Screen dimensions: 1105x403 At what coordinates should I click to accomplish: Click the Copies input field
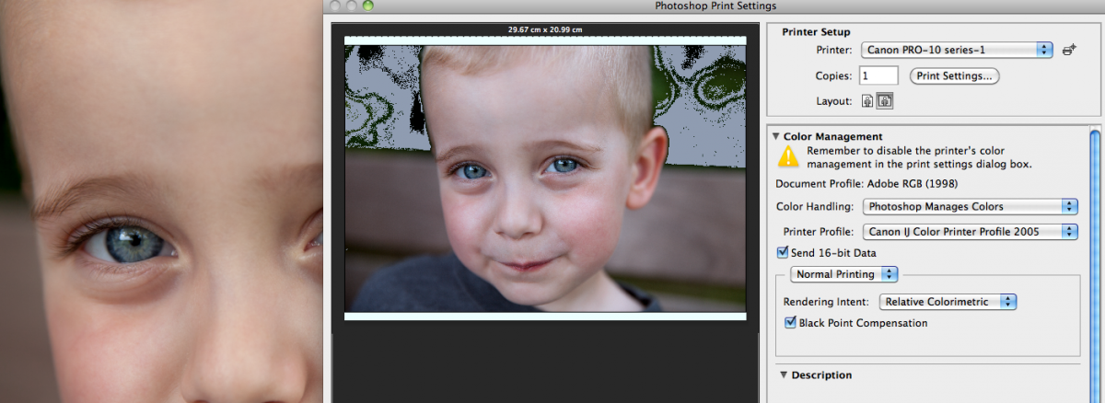click(x=878, y=76)
